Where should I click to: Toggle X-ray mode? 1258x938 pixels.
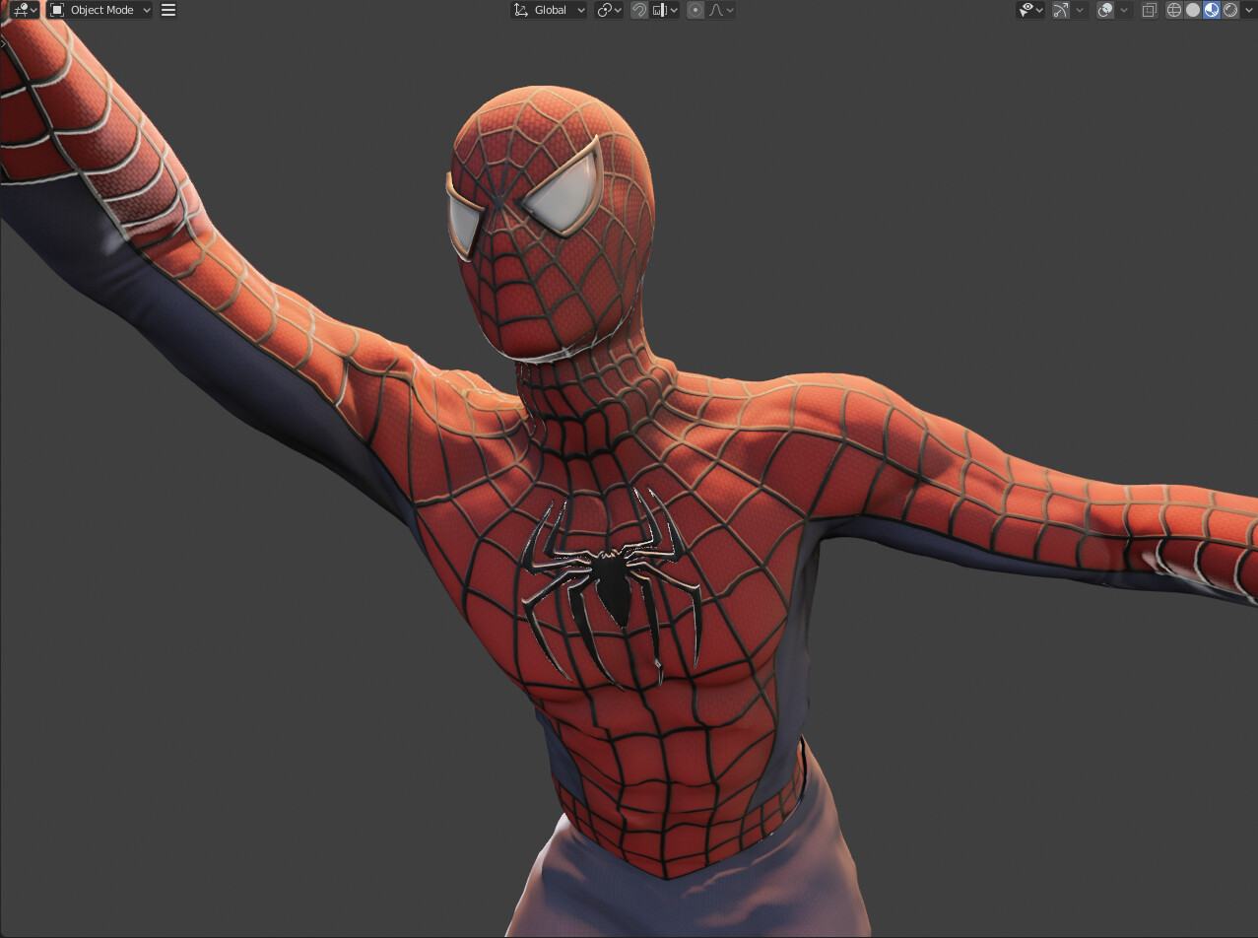point(1149,10)
